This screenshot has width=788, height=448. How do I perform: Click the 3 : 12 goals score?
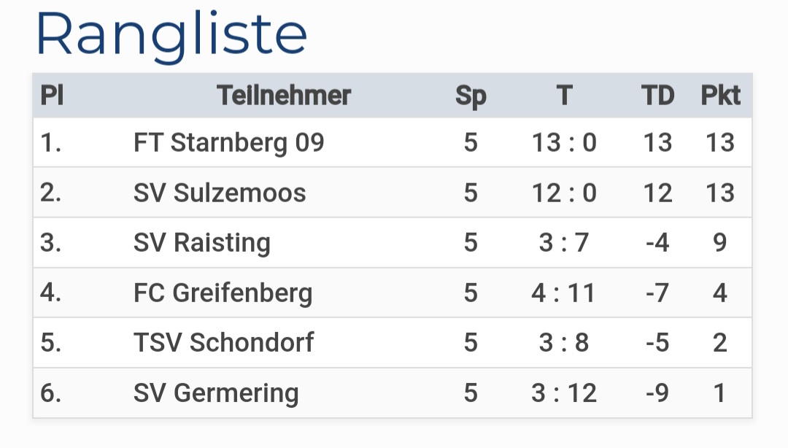(x=564, y=393)
